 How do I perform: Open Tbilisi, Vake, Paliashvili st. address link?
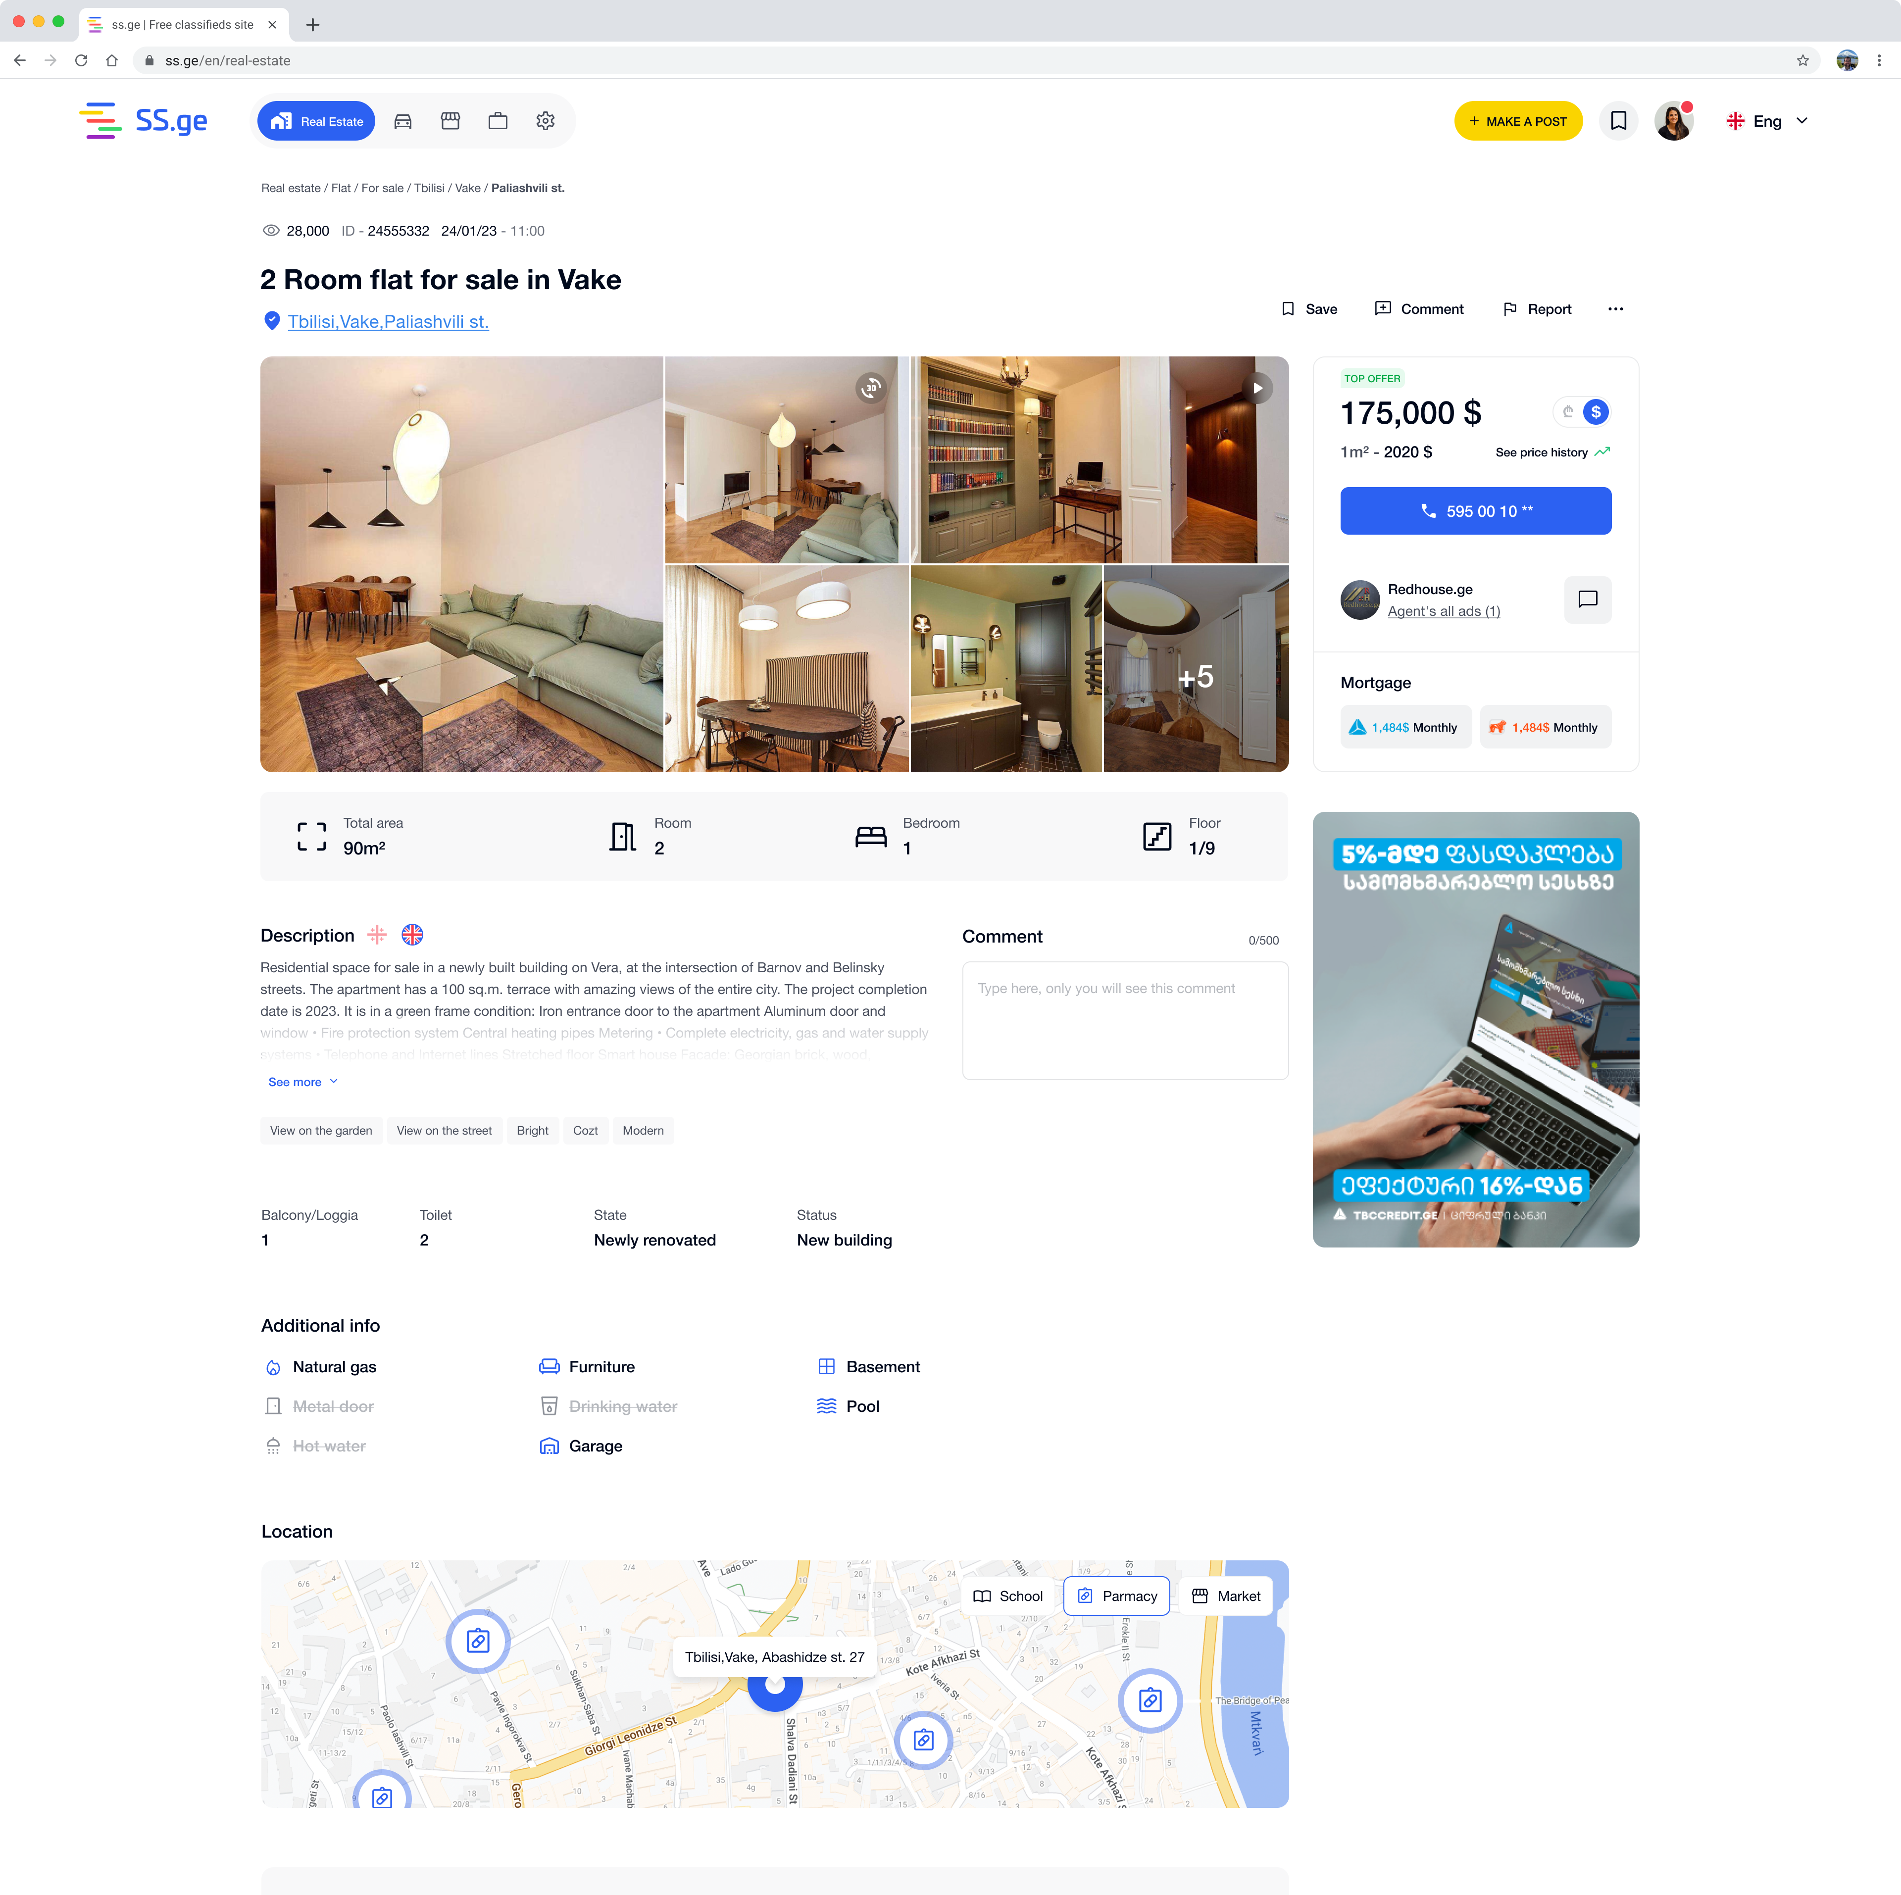point(388,321)
